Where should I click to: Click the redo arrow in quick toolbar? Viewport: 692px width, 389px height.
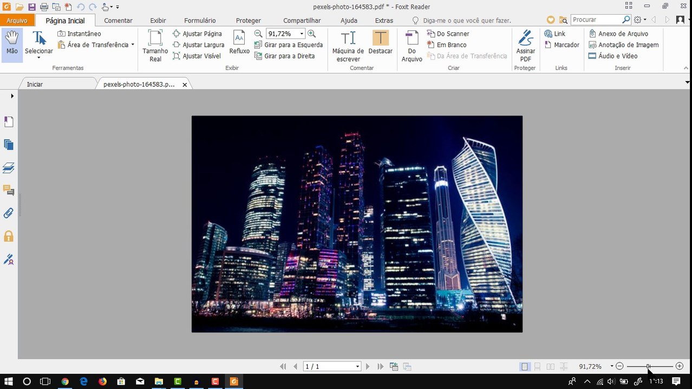tap(93, 7)
